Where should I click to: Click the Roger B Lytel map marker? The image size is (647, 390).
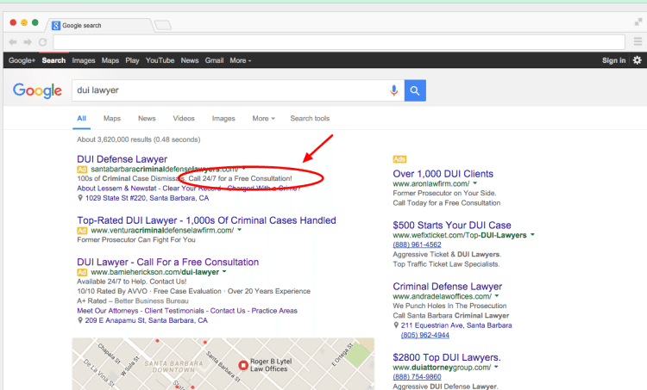click(x=243, y=365)
